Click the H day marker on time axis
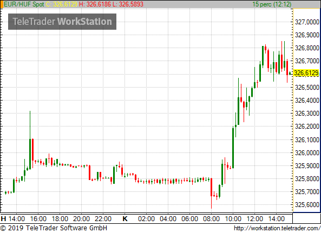Screen dimensions: 321x233 [3, 219]
